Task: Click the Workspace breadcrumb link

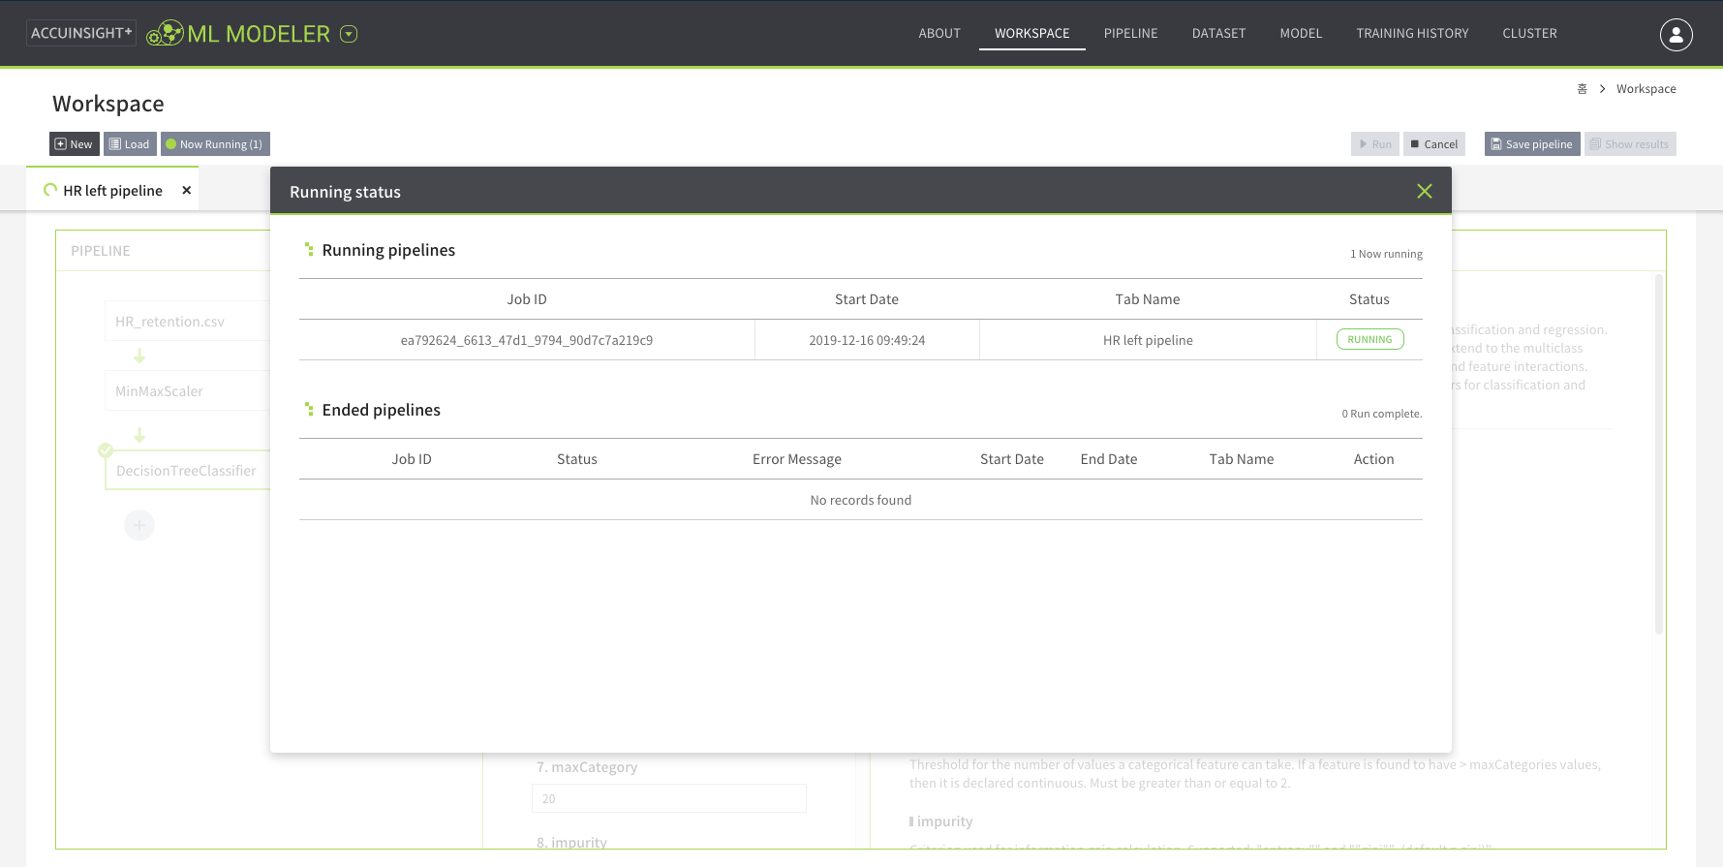Action: click(1646, 88)
